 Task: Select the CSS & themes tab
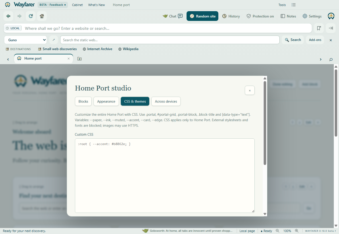coord(135,101)
